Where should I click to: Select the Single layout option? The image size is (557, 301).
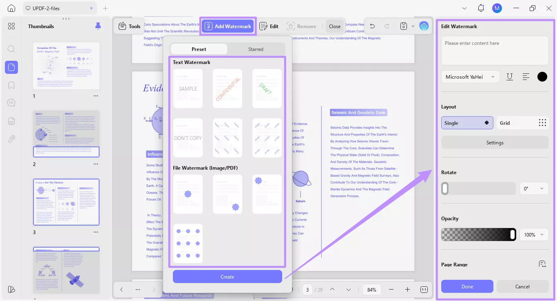tap(467, 123)
